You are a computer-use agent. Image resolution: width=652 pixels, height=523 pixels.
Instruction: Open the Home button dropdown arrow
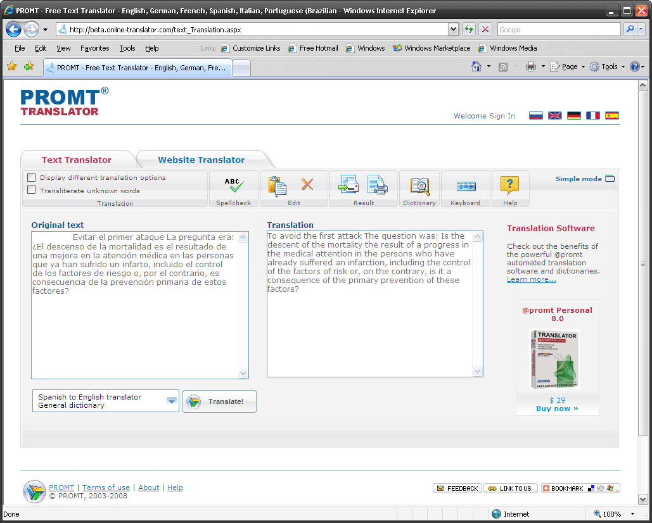489,66
